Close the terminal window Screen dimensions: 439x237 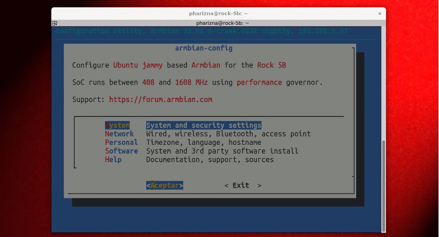(380, 13)
